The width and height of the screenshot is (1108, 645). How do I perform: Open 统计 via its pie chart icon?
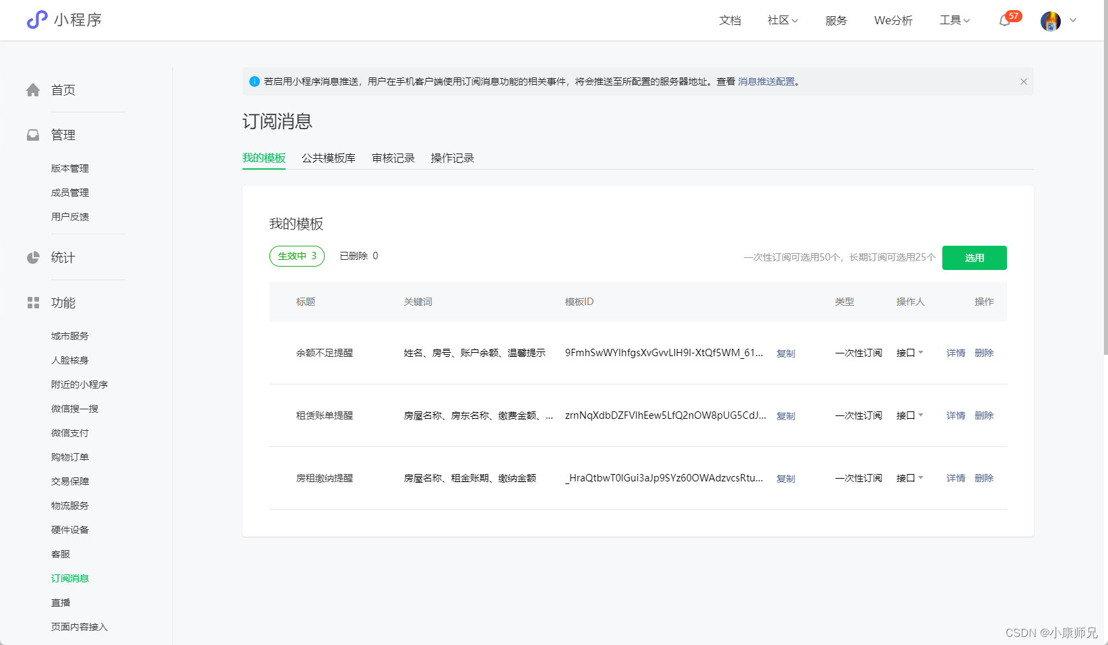(32, 257)
